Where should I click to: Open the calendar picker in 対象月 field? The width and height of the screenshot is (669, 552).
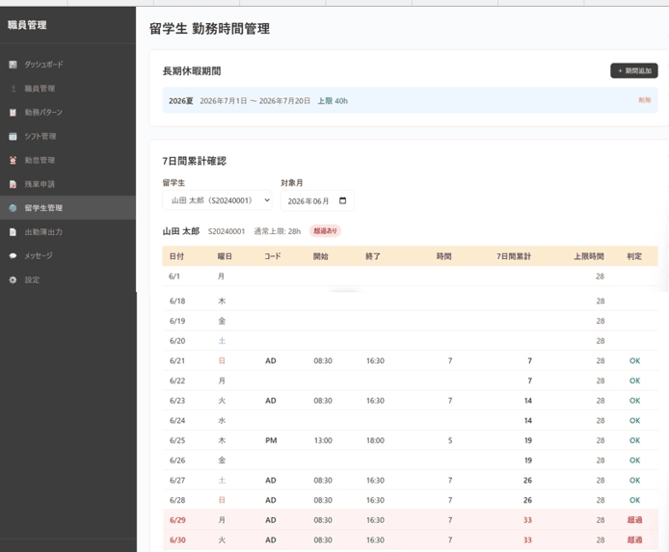[342, 200]
